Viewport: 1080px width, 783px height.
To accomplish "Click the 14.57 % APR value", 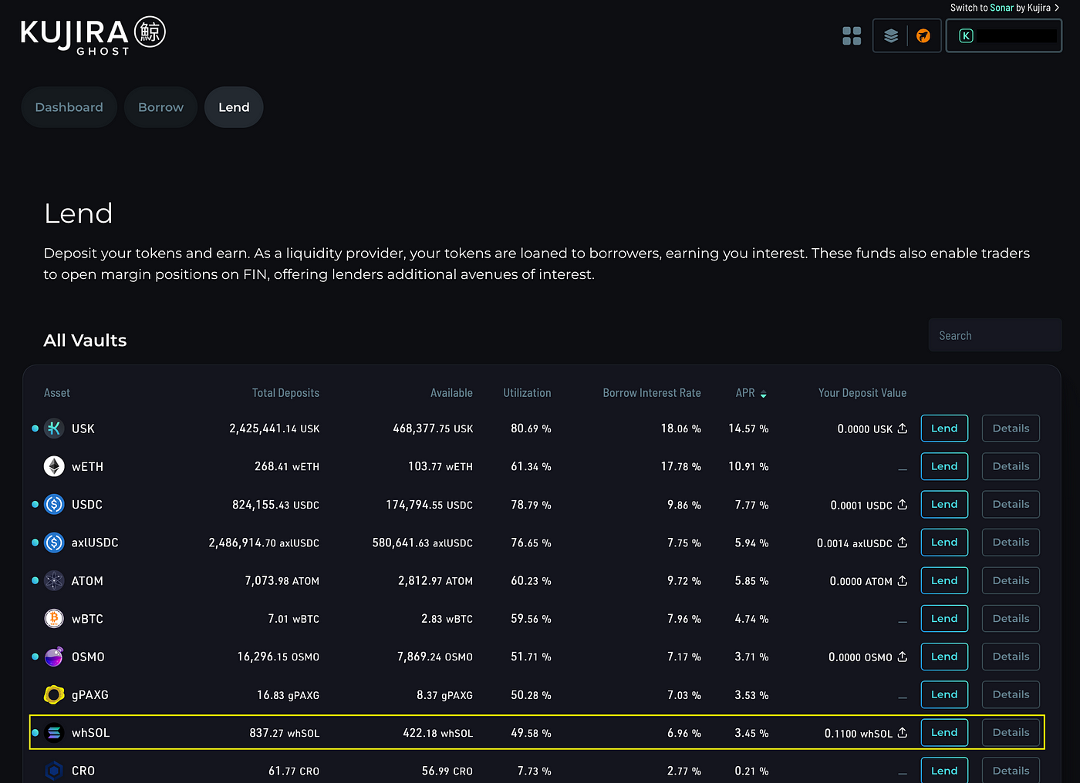I will click(748, 428).
